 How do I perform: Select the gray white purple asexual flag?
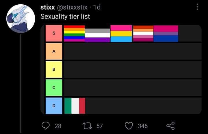pyautogui.click(x=97, y=35)
